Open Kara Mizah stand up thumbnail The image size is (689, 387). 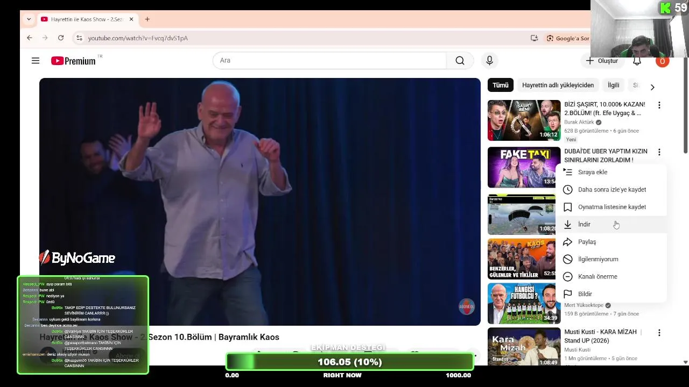(x=524, y=347)
